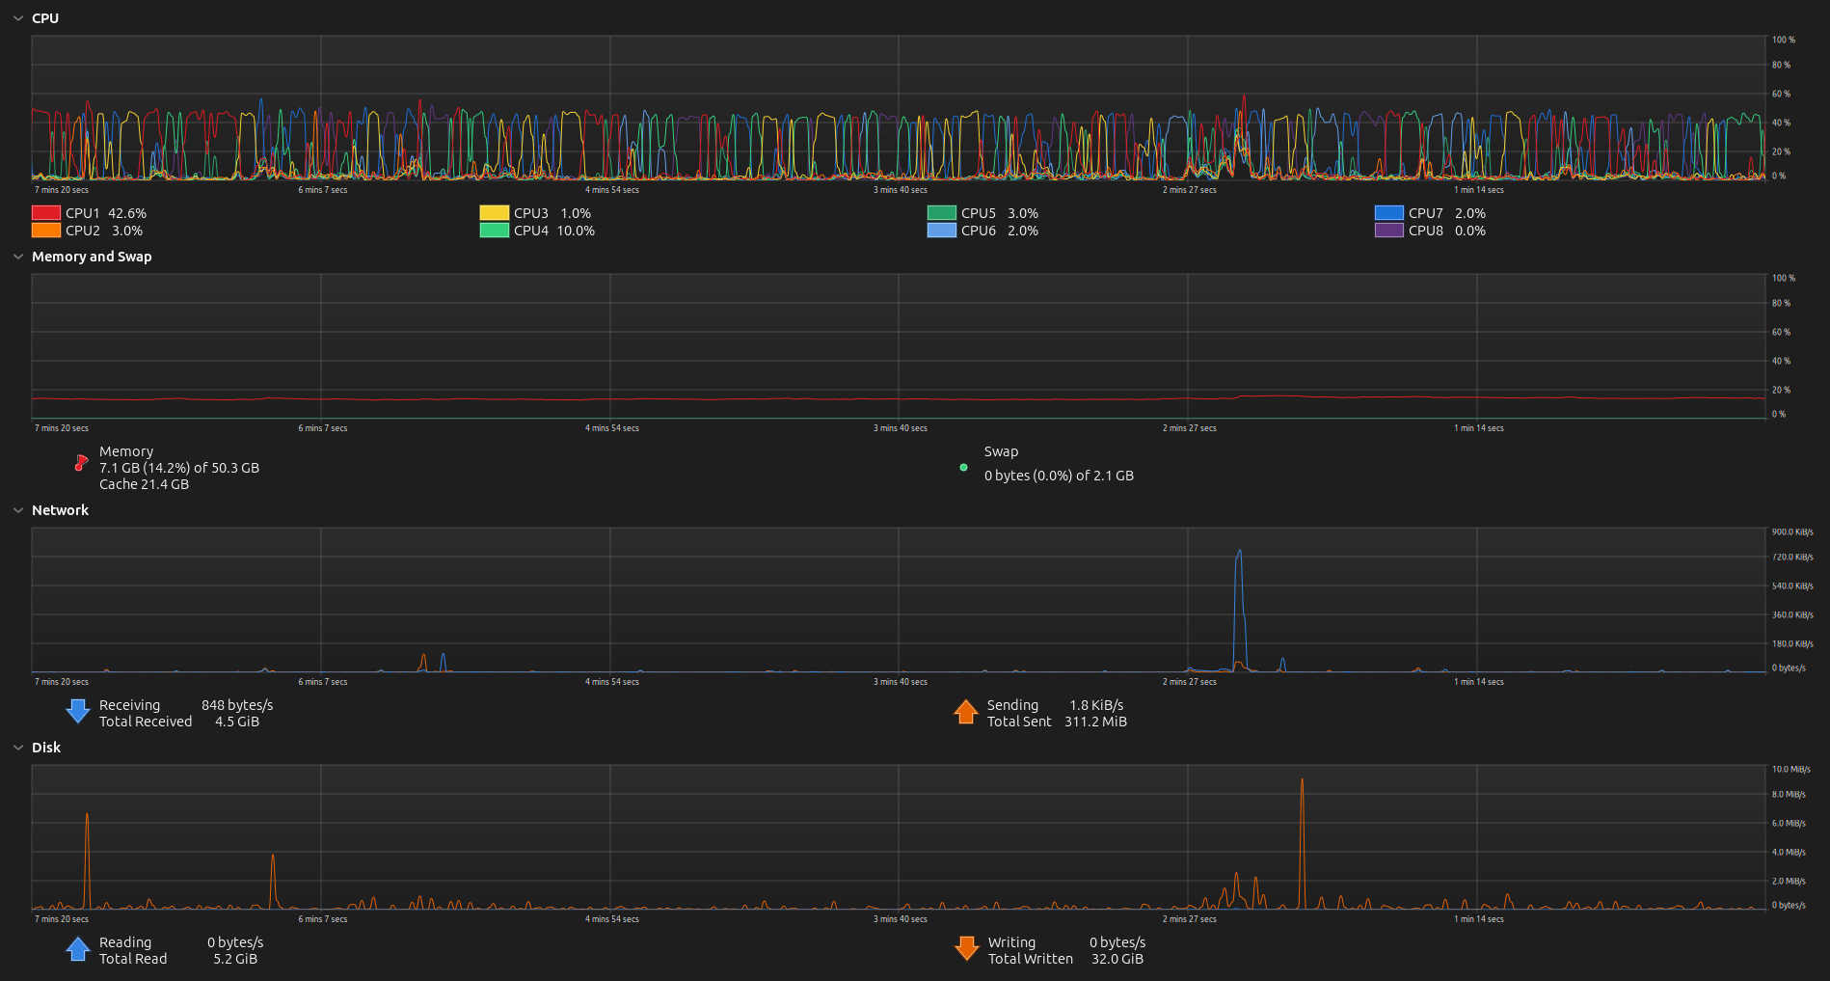Click the CPU1 42.6% usage value
The width and height of the screenshot is (1830, 981).
click(x=127, y=213)
